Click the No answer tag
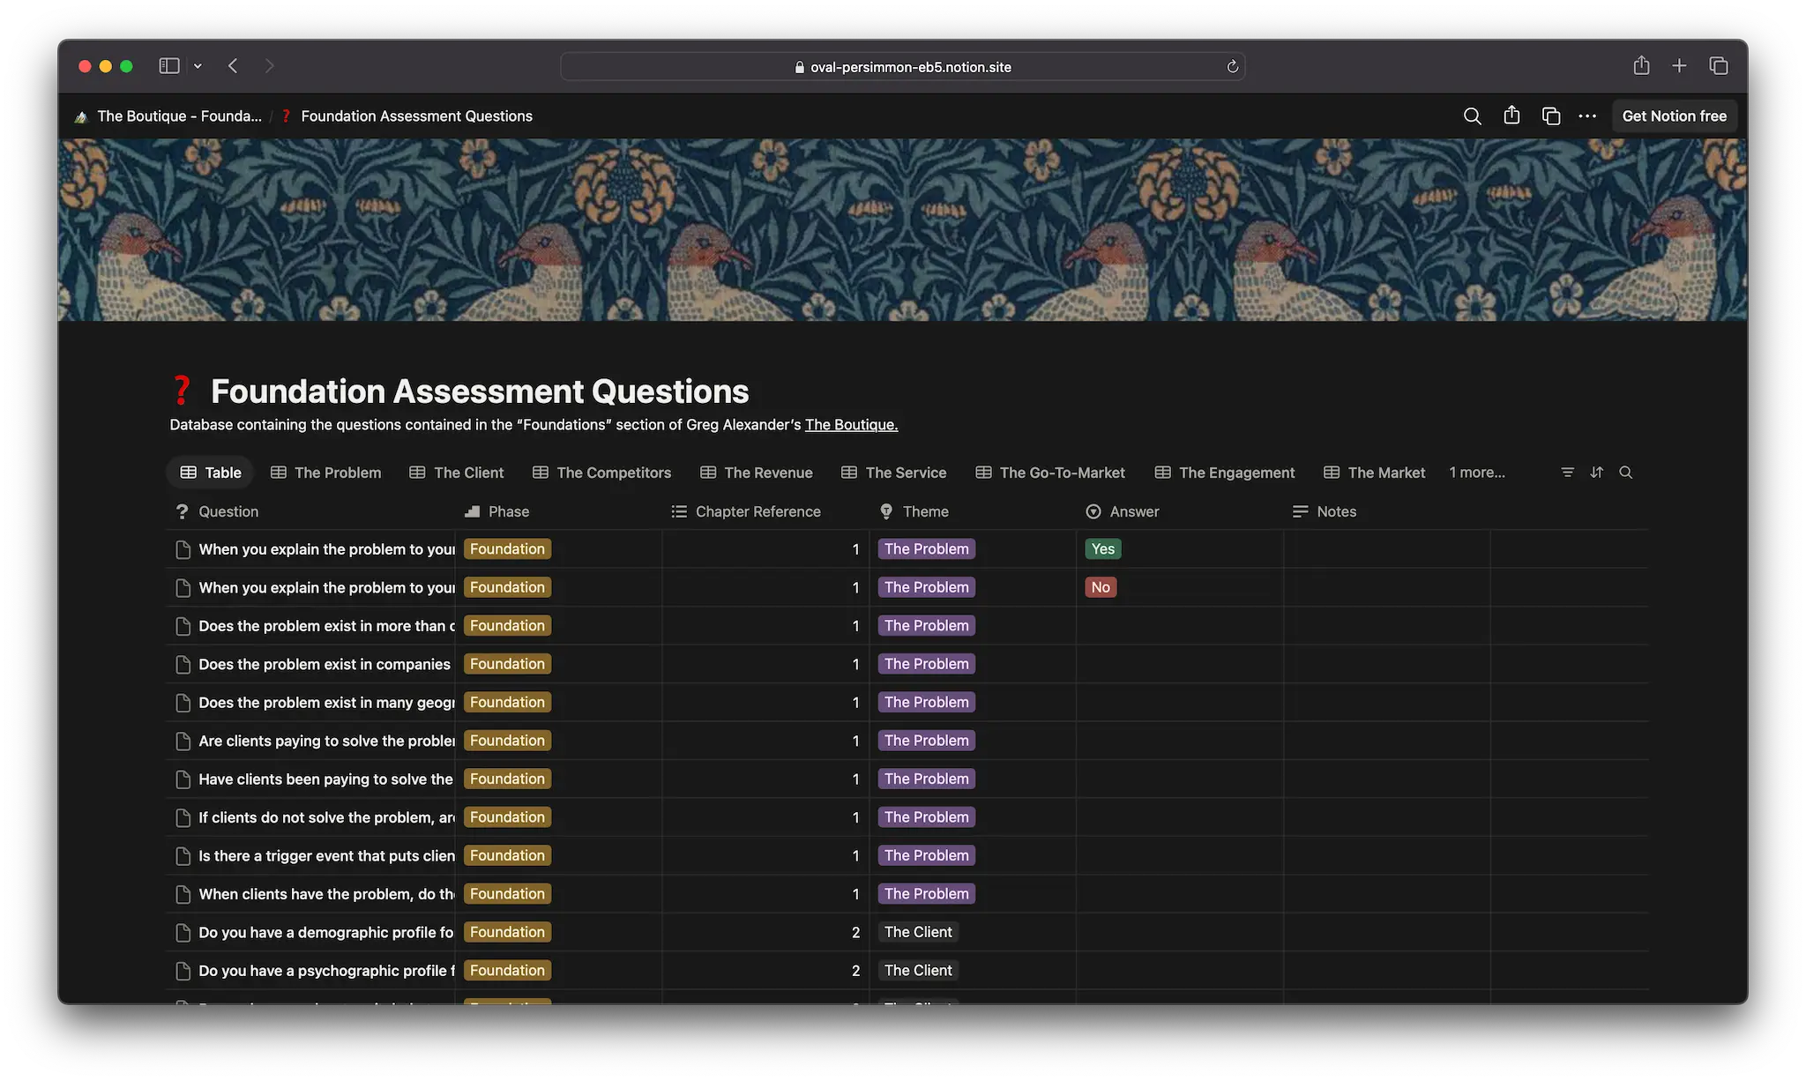The image size is (1806, 1081). [x=1101, y=587]
